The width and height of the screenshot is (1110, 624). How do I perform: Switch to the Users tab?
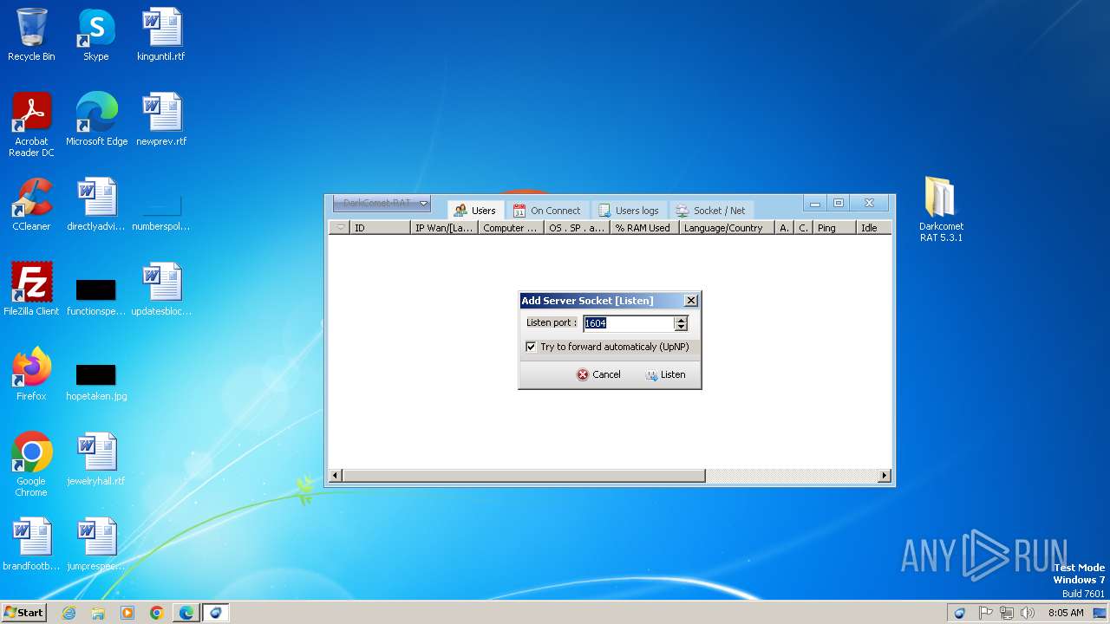tap(475, 211)
